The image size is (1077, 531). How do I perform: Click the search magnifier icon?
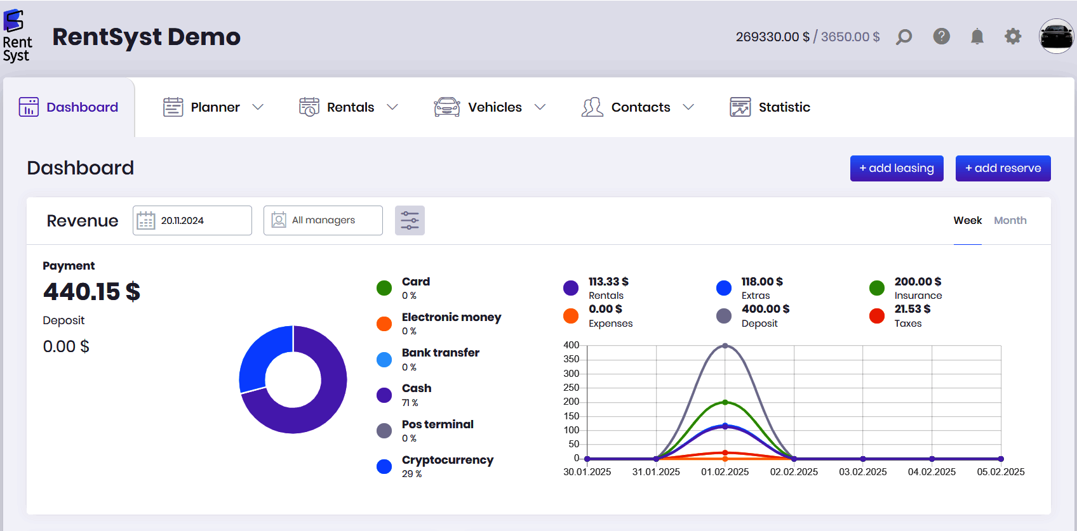pos(904,37)
